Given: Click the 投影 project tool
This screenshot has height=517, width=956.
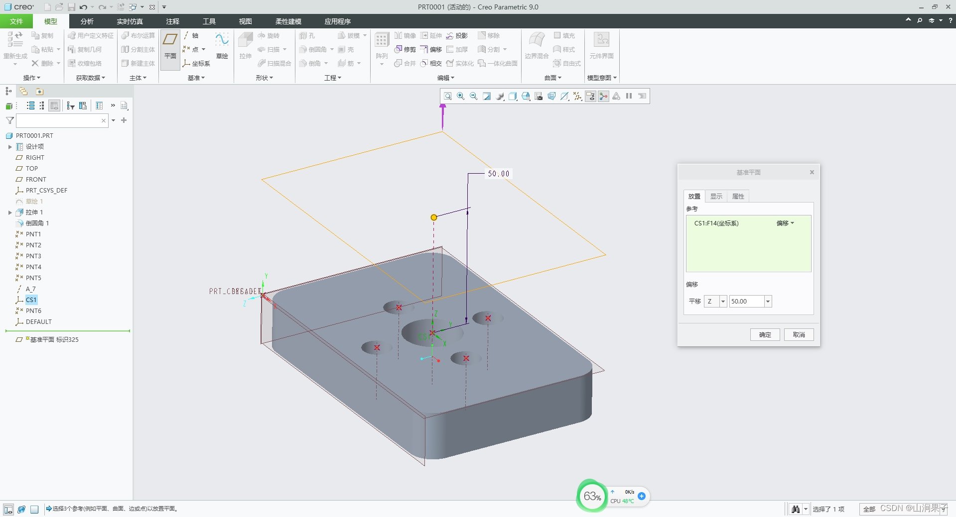Looking at the screenshot, I should point(457,35).
